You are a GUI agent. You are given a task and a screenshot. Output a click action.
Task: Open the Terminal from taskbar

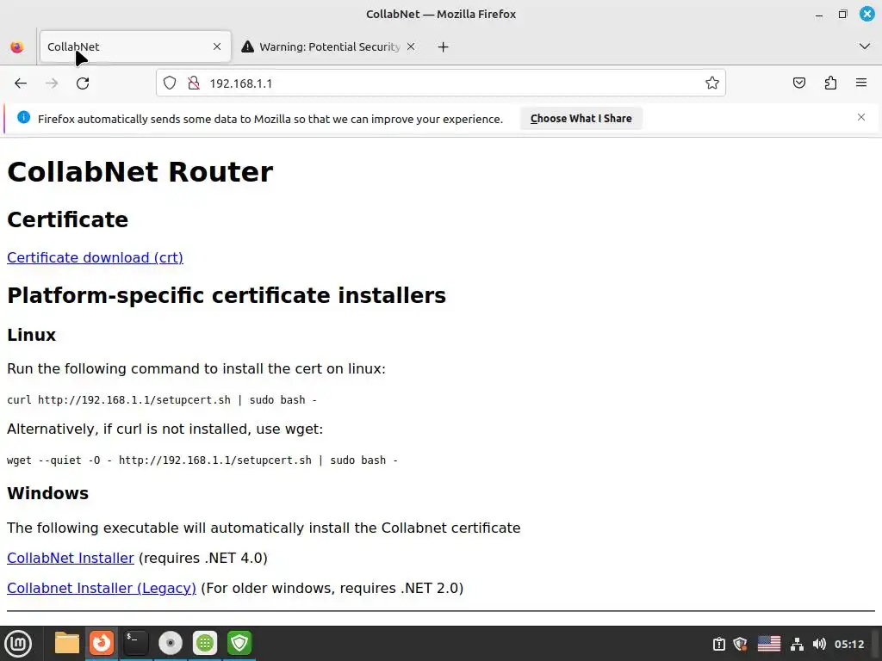(x=136, y=643)
